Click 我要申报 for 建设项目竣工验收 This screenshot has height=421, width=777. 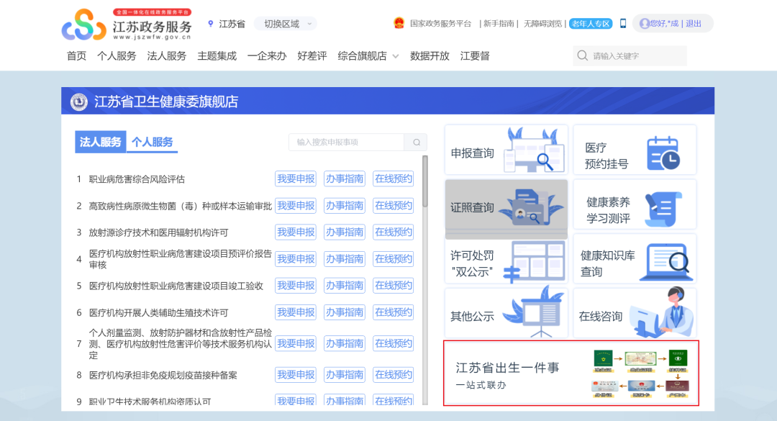296,286
